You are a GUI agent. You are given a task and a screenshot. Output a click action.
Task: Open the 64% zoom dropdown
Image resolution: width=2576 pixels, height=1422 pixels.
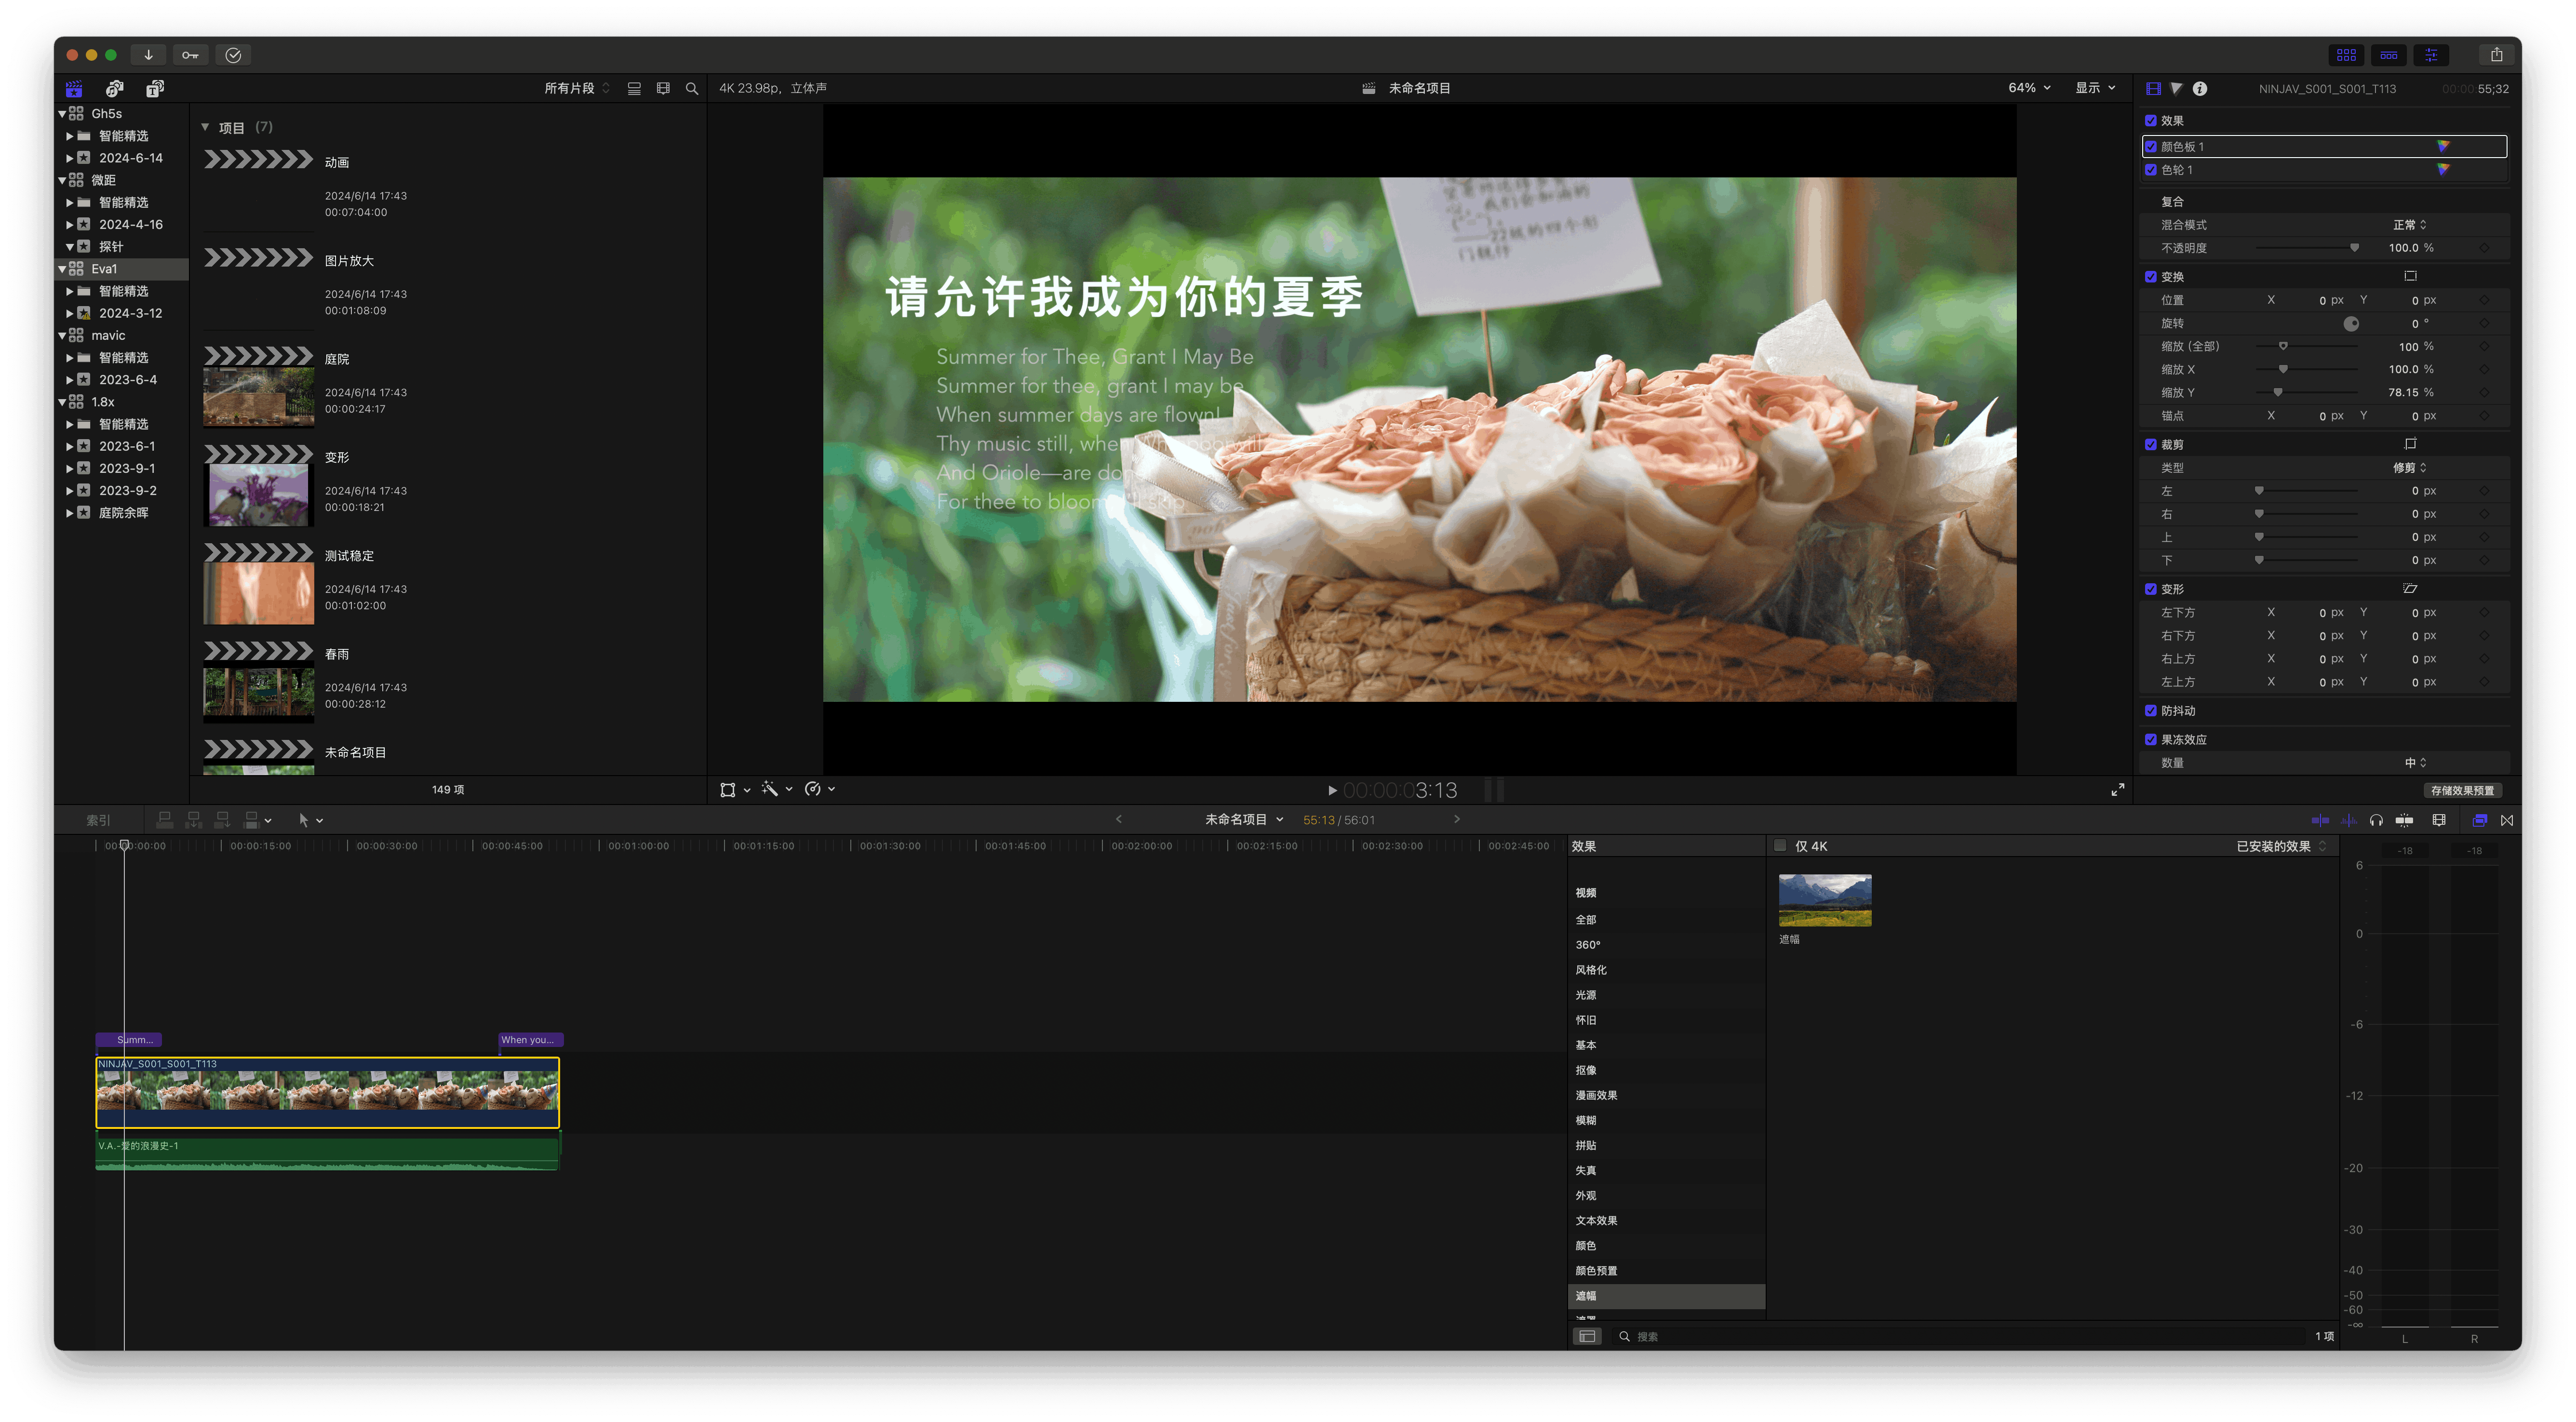(x=2029, y=88)
